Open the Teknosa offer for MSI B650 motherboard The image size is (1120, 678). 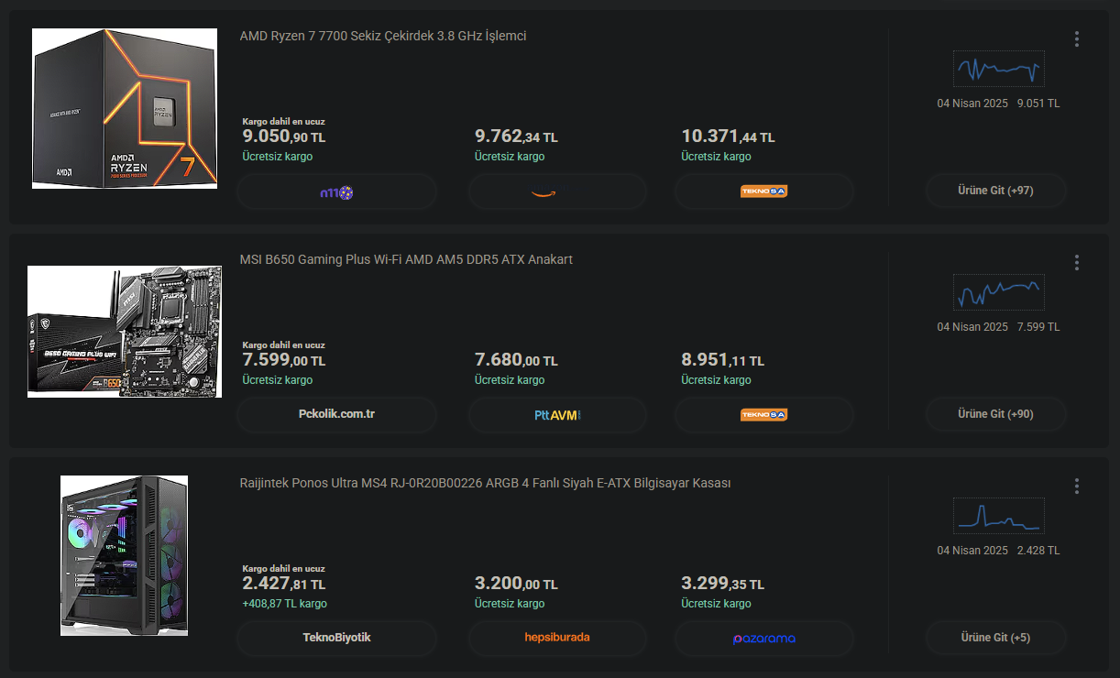tap(763, 415)
